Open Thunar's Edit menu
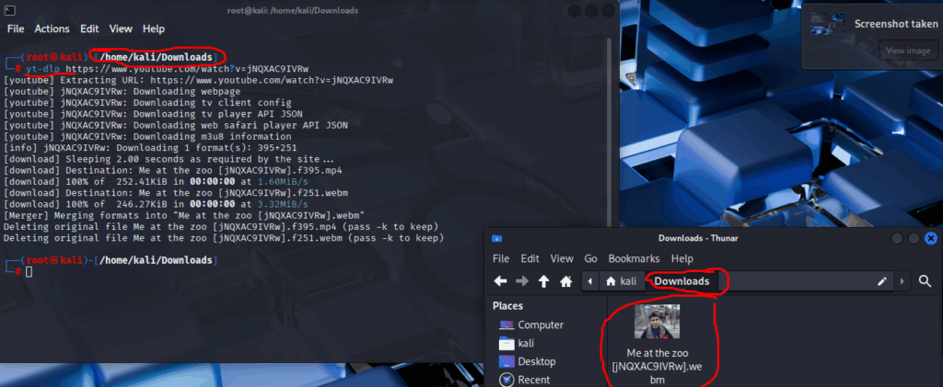The width and height of the screenshot is (943, 387). [530, 258]
